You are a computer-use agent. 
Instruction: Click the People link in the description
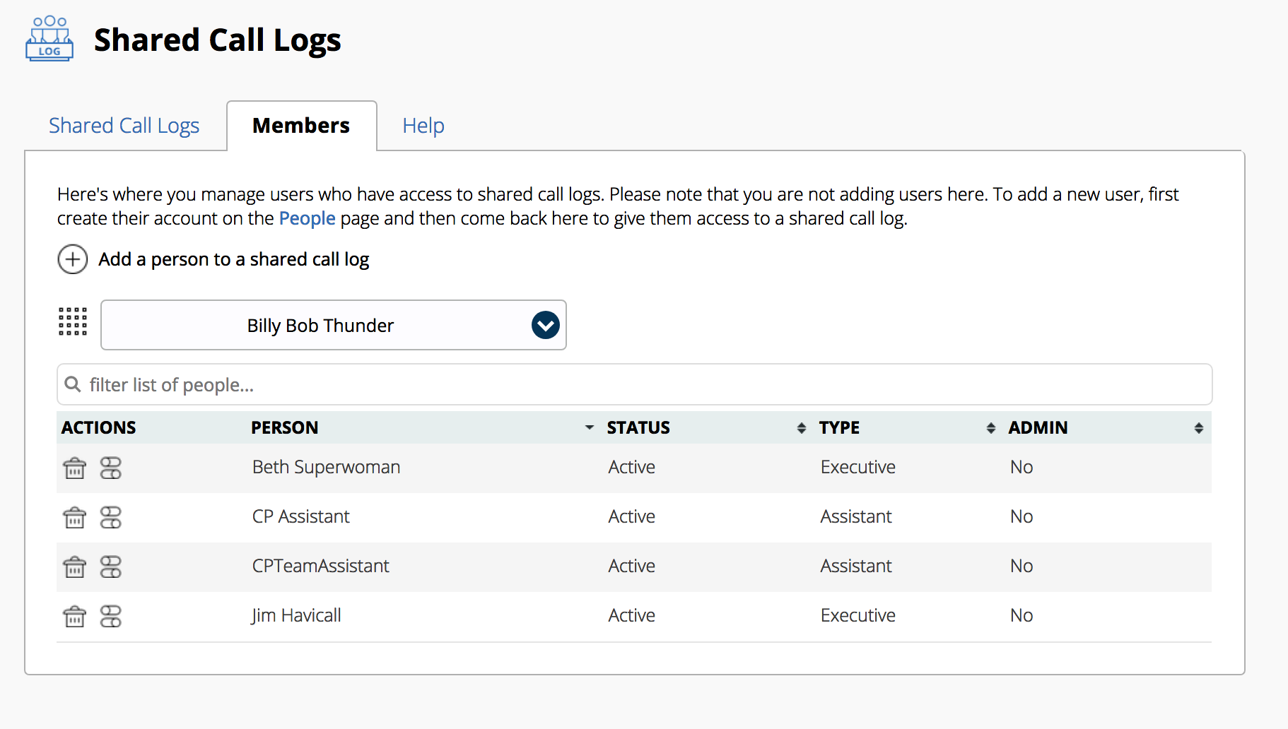coord(307,218)
